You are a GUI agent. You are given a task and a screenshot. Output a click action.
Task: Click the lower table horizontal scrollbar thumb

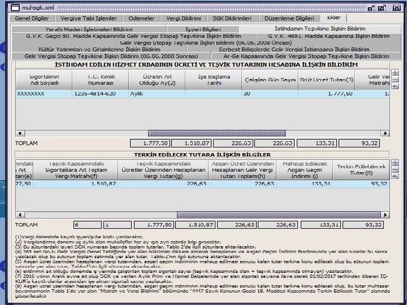[279, 215]
